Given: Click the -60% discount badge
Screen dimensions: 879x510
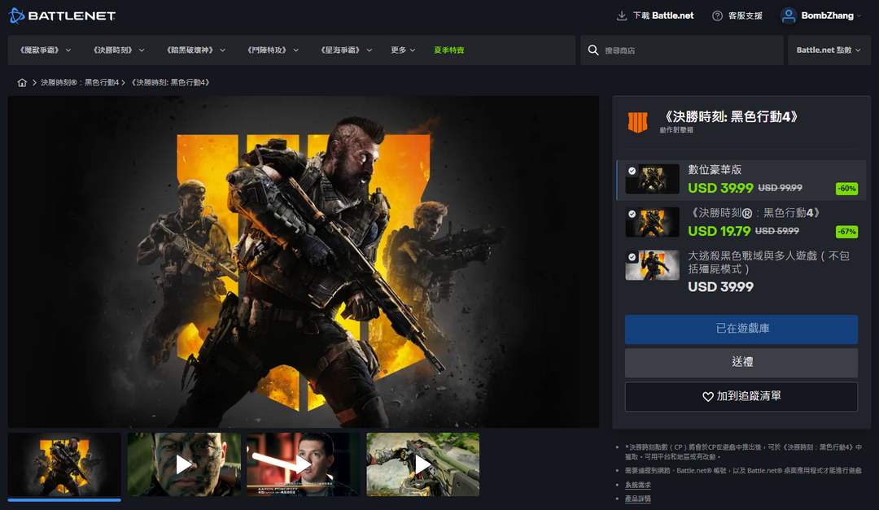Looking at the screenshot, I should 846,189.
